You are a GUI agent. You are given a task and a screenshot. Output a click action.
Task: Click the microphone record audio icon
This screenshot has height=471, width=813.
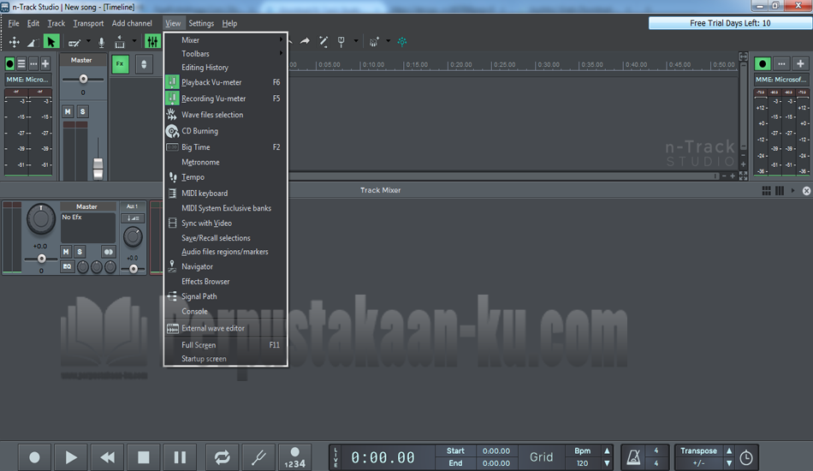tap(102, 42)
